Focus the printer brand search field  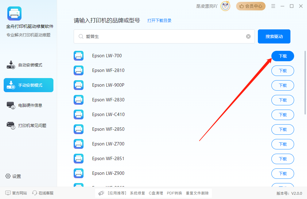(x=164, y=36)
